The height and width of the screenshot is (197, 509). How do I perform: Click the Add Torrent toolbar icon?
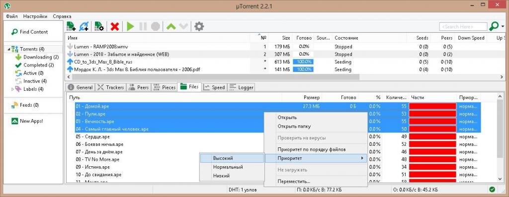71,26
